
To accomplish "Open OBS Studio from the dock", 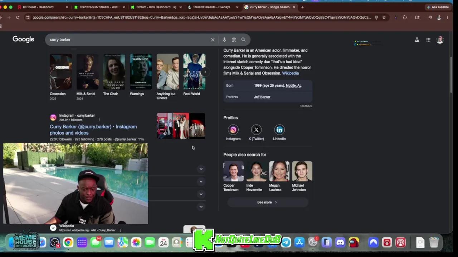I will (x=55, y=243).
